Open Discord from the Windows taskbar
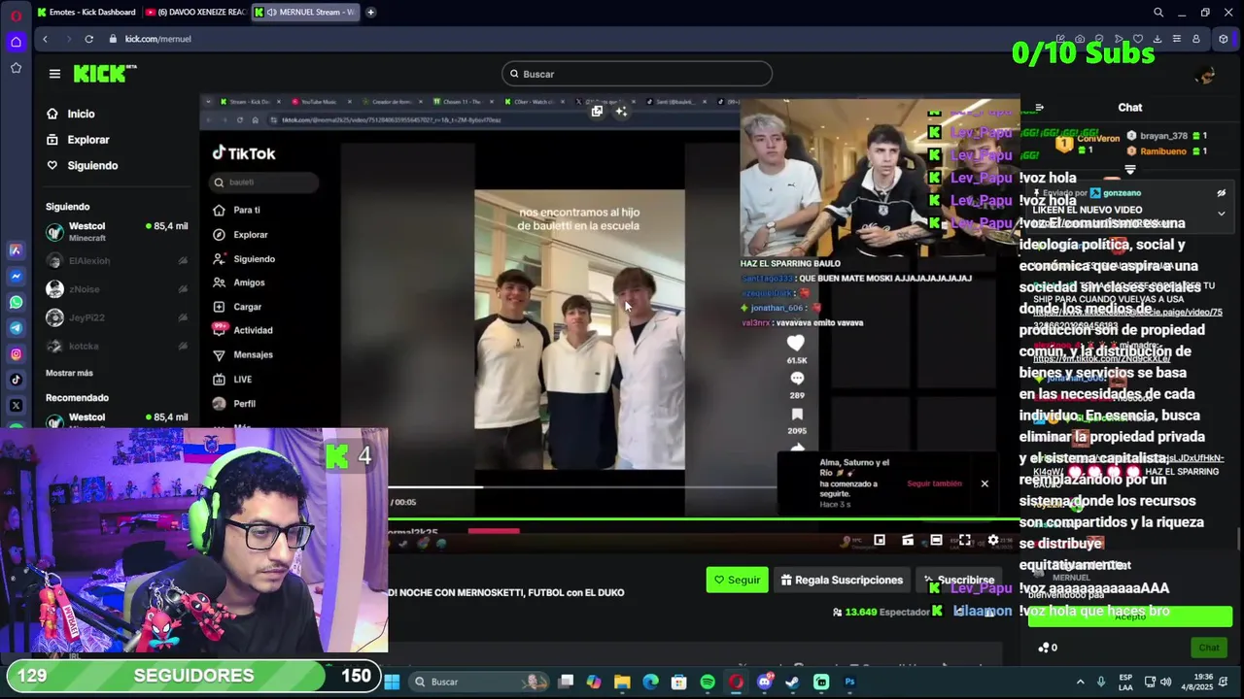This screenshot has height=699, width=1244. click(x=764, y=682)
